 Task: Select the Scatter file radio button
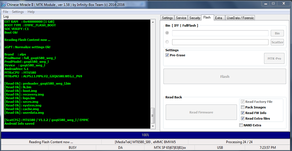pyautogui.click(x=167, y=42)
